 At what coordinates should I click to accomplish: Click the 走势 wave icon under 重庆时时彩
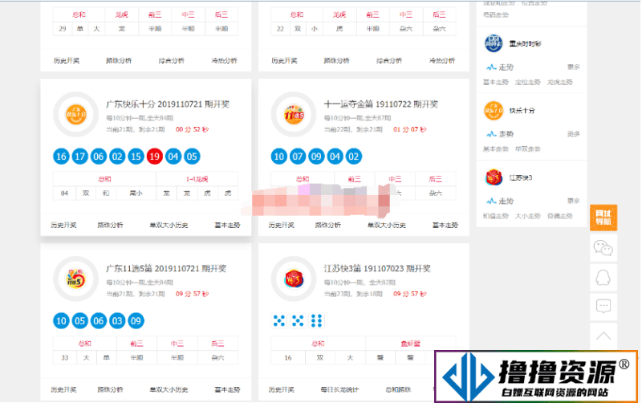(x=491, y=67)
